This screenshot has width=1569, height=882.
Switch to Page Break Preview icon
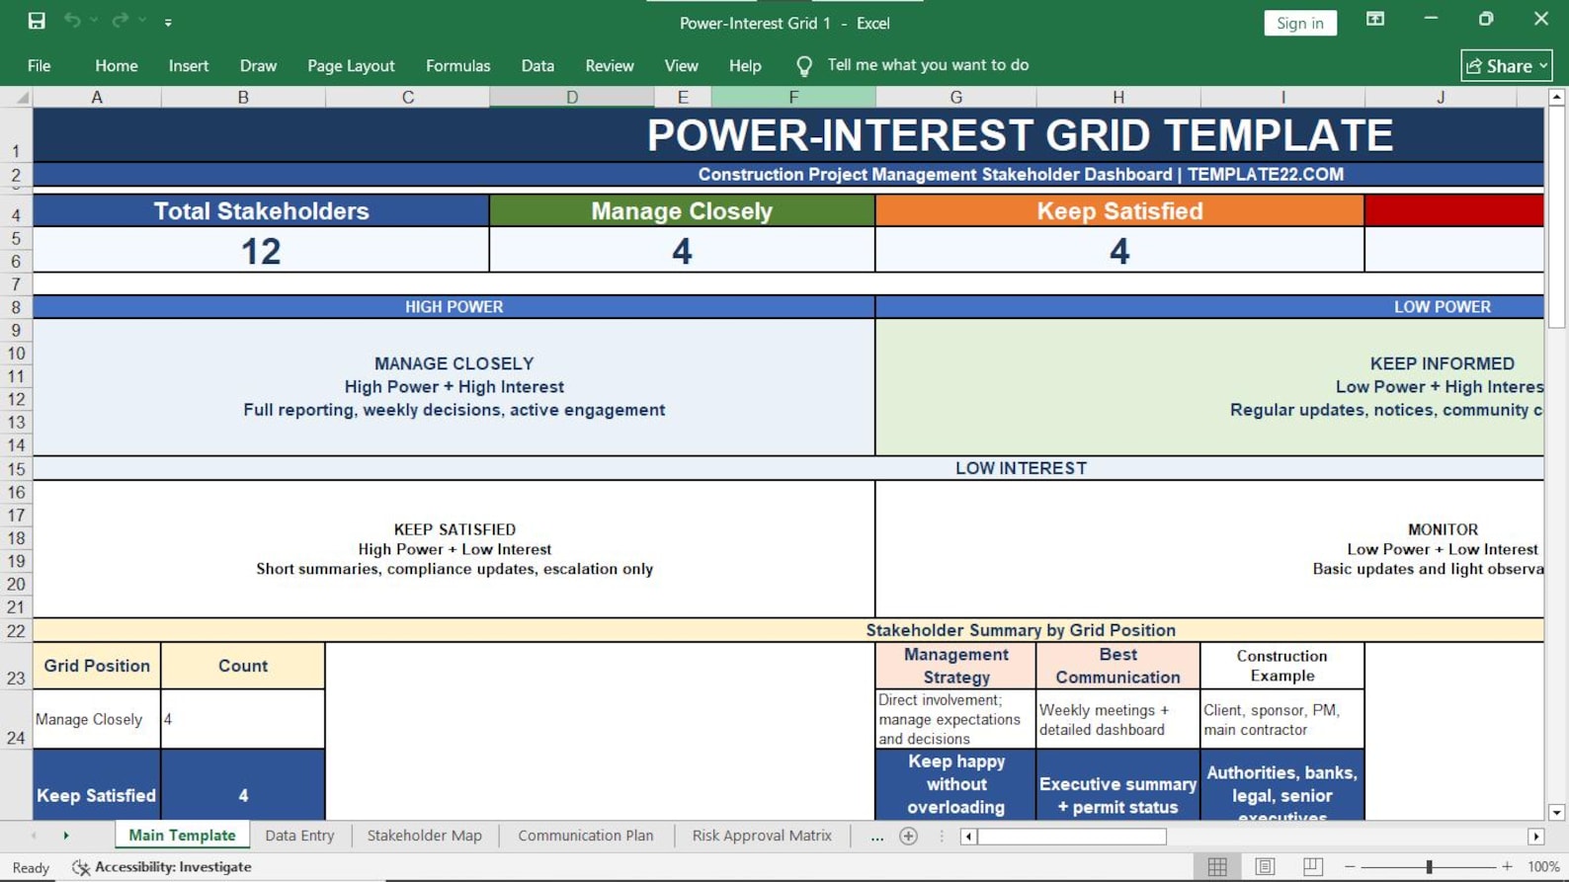pyautogui.click(x=1312, y=867)
